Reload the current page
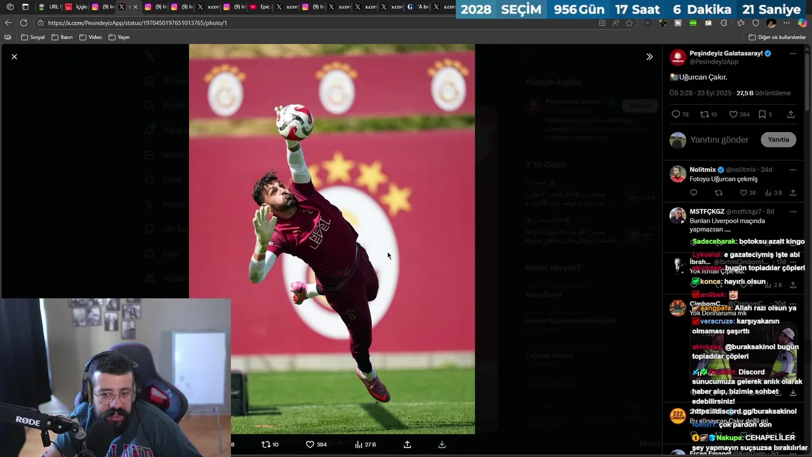 pos(23,23)
